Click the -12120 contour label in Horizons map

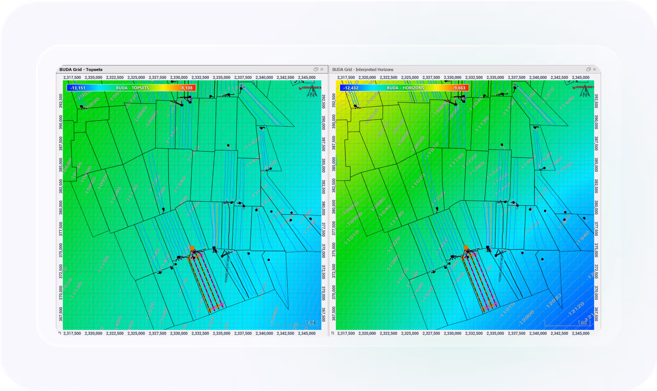575,309
